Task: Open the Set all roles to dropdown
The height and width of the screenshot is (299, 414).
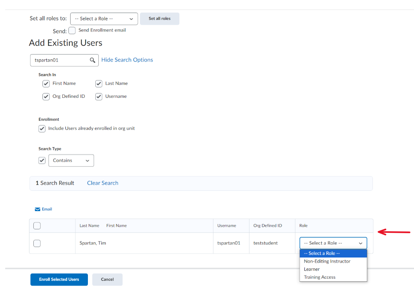Action: tap(103, 19)
